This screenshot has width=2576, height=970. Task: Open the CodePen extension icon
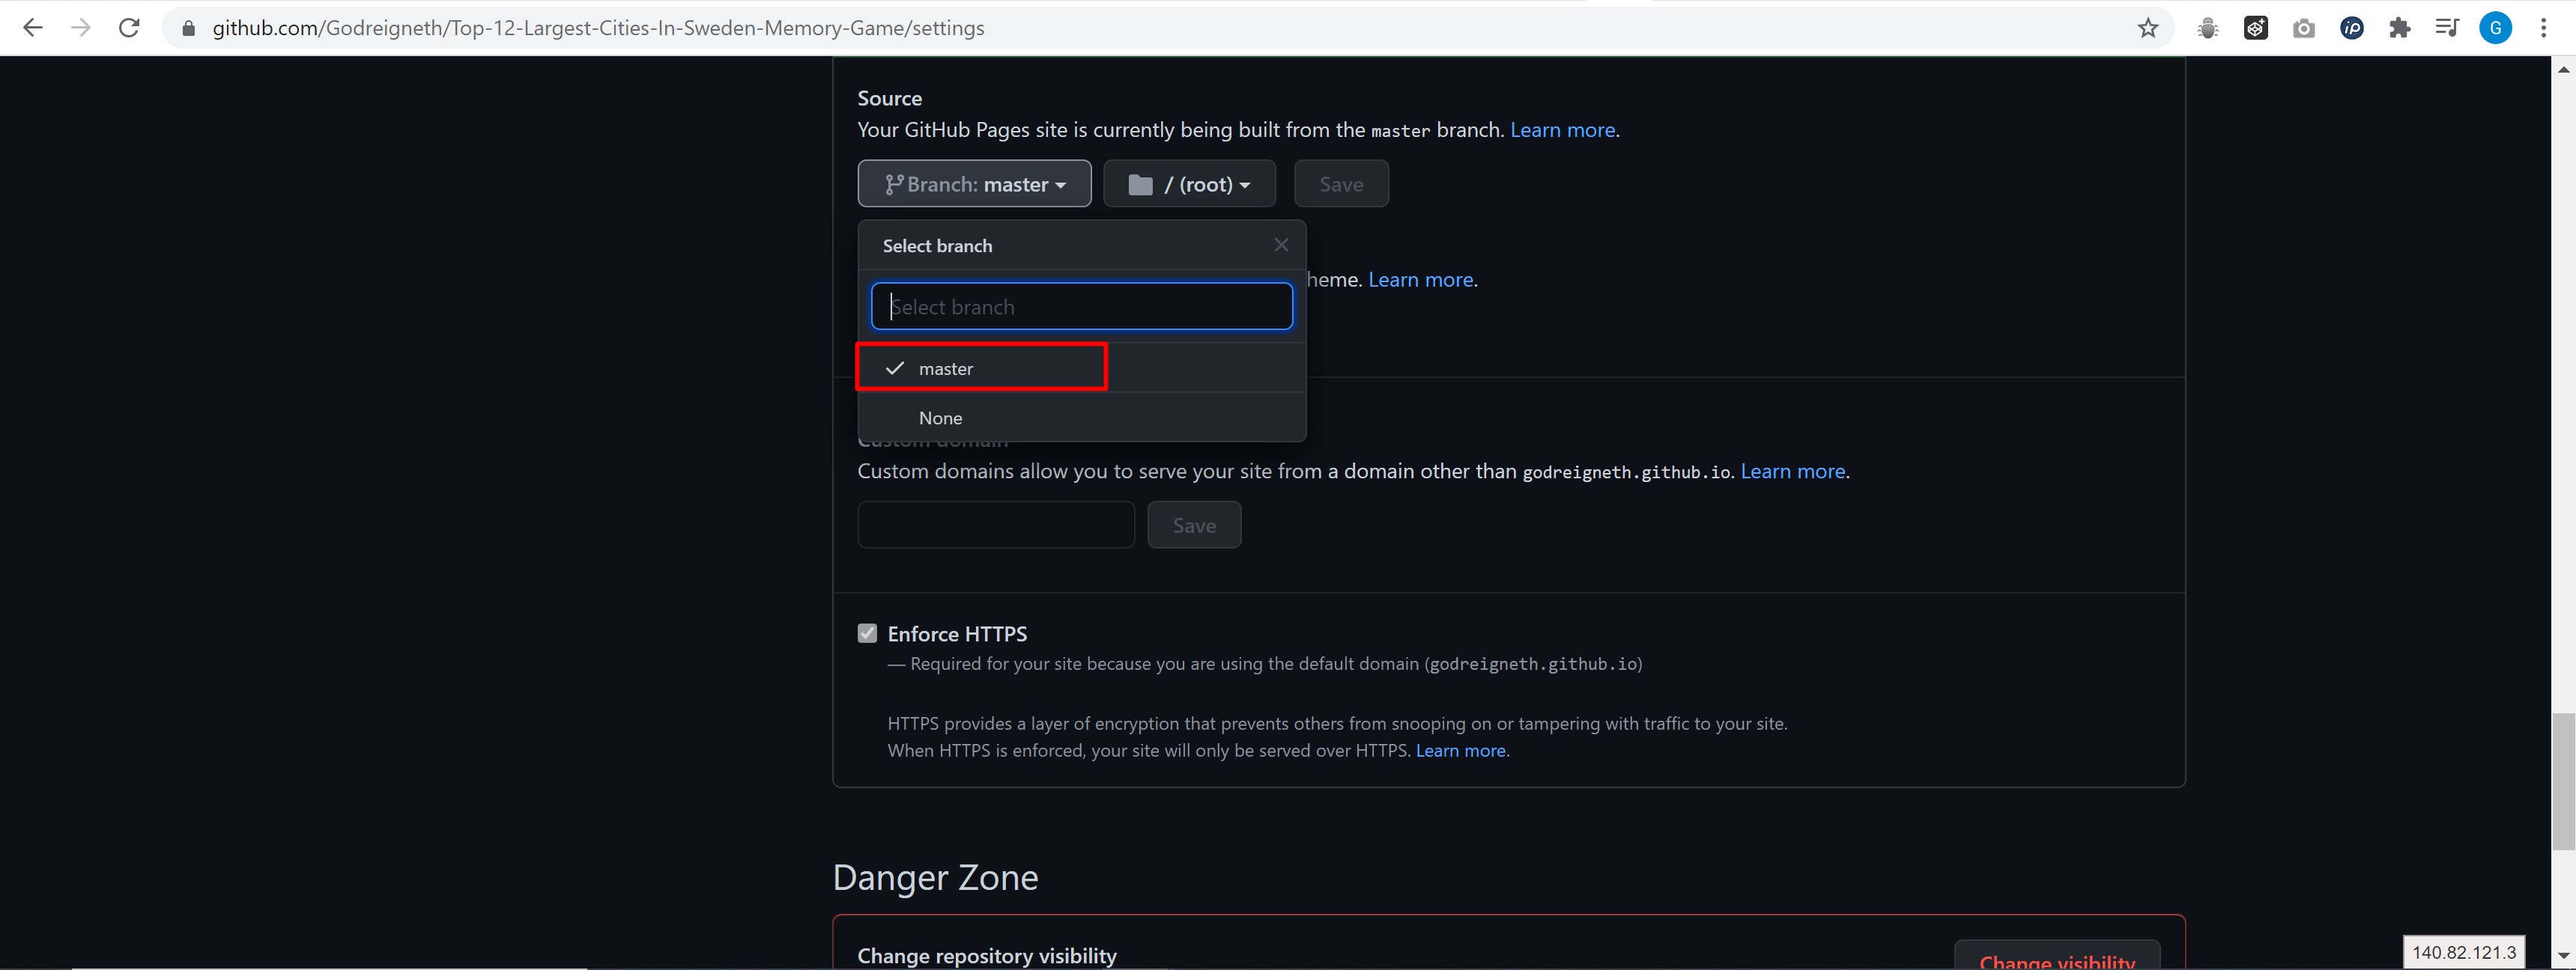(2256, 28)
